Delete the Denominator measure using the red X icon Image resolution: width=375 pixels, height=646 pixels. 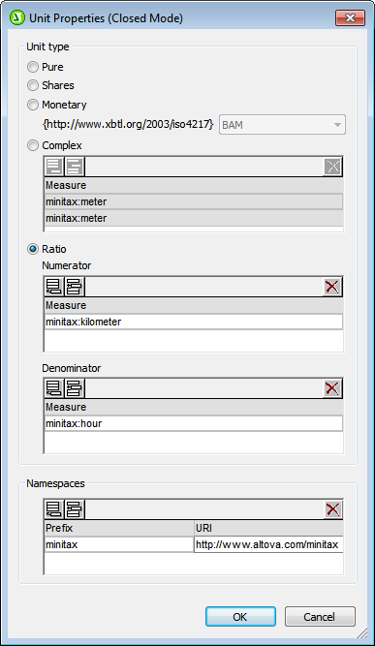(x=332, y=388)
